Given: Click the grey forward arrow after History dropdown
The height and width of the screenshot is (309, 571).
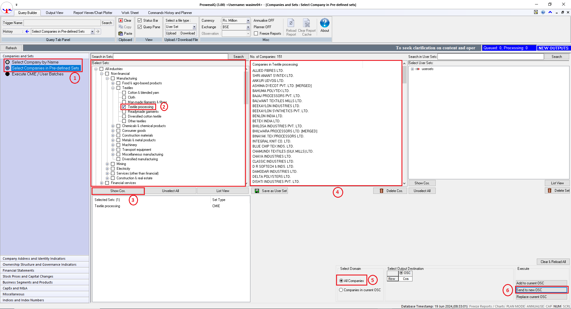Looking at the screenshot, I should (x=98, y=31).
